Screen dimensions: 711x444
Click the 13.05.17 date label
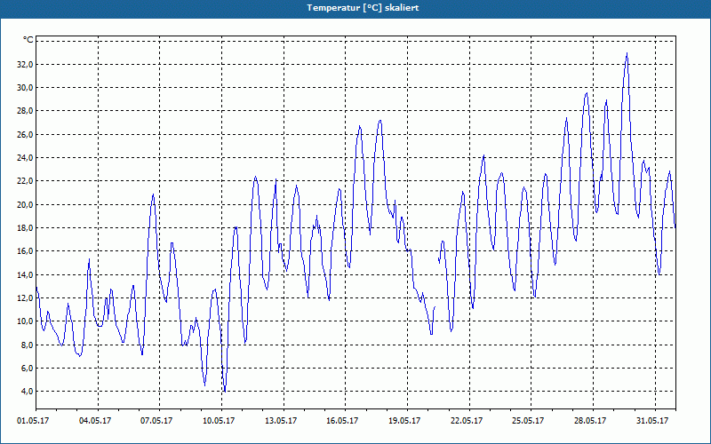281,421
